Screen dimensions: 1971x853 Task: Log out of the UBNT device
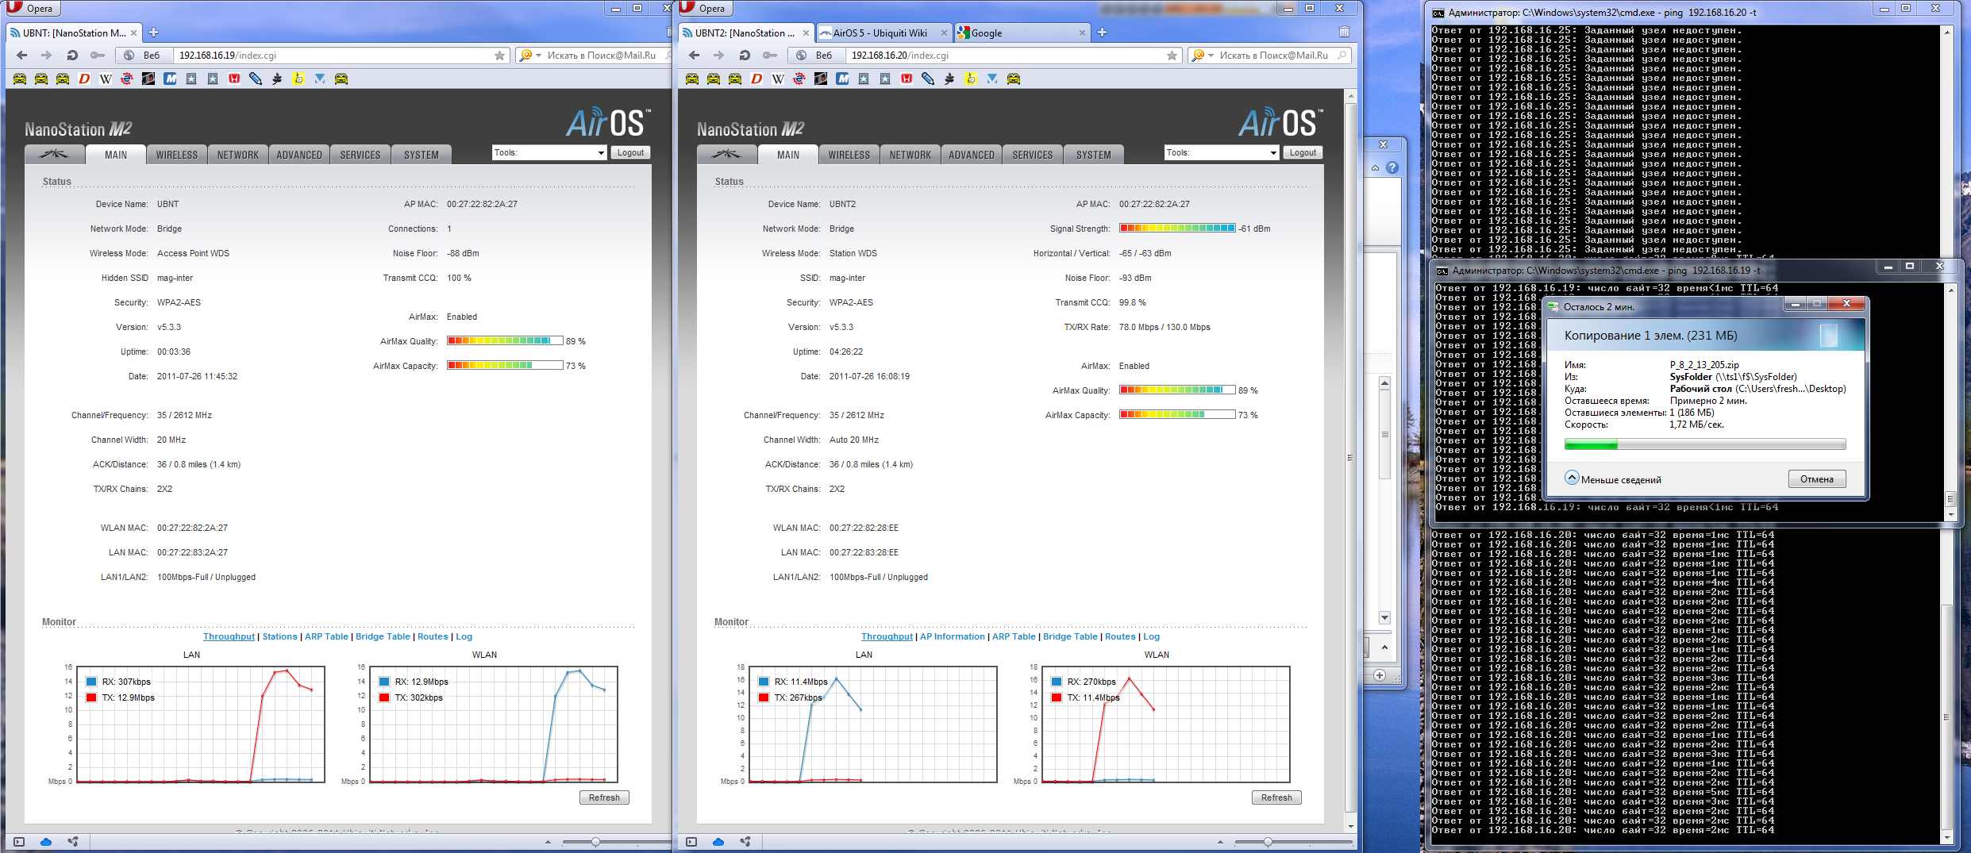point(631,152)
